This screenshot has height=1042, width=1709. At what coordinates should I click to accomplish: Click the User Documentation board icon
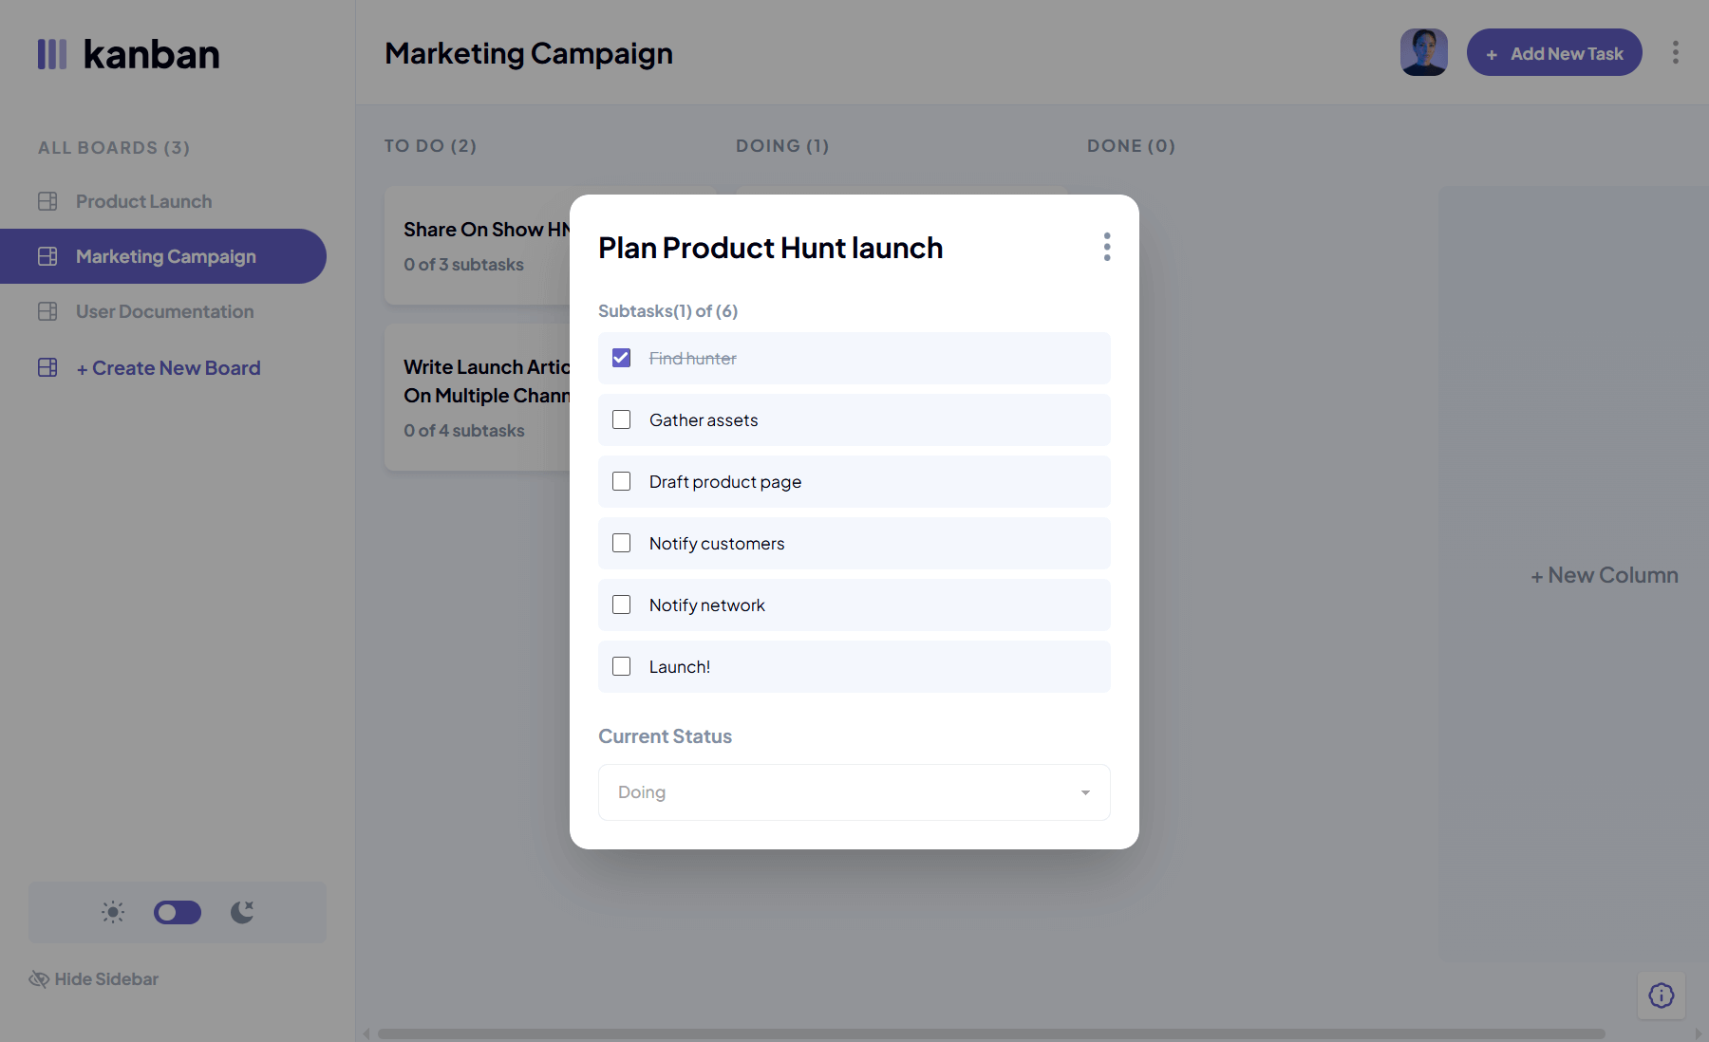(47, 311)
